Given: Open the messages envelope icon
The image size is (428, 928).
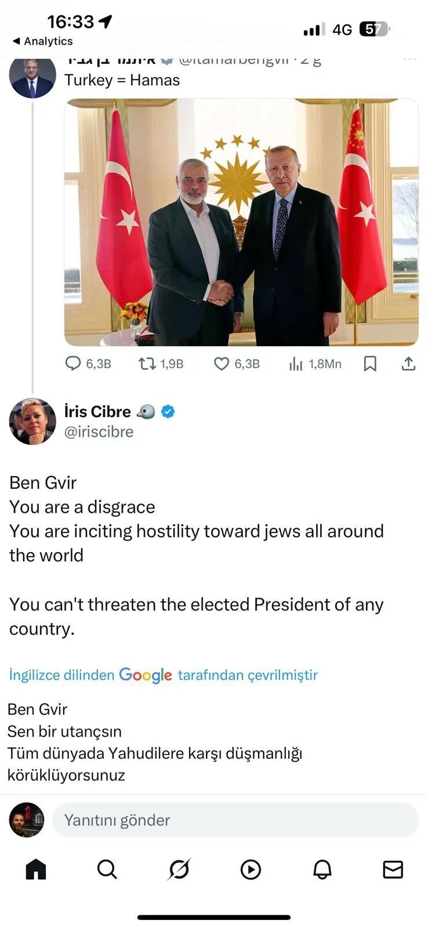Looking at the screenshot, I should click(393, 869).
